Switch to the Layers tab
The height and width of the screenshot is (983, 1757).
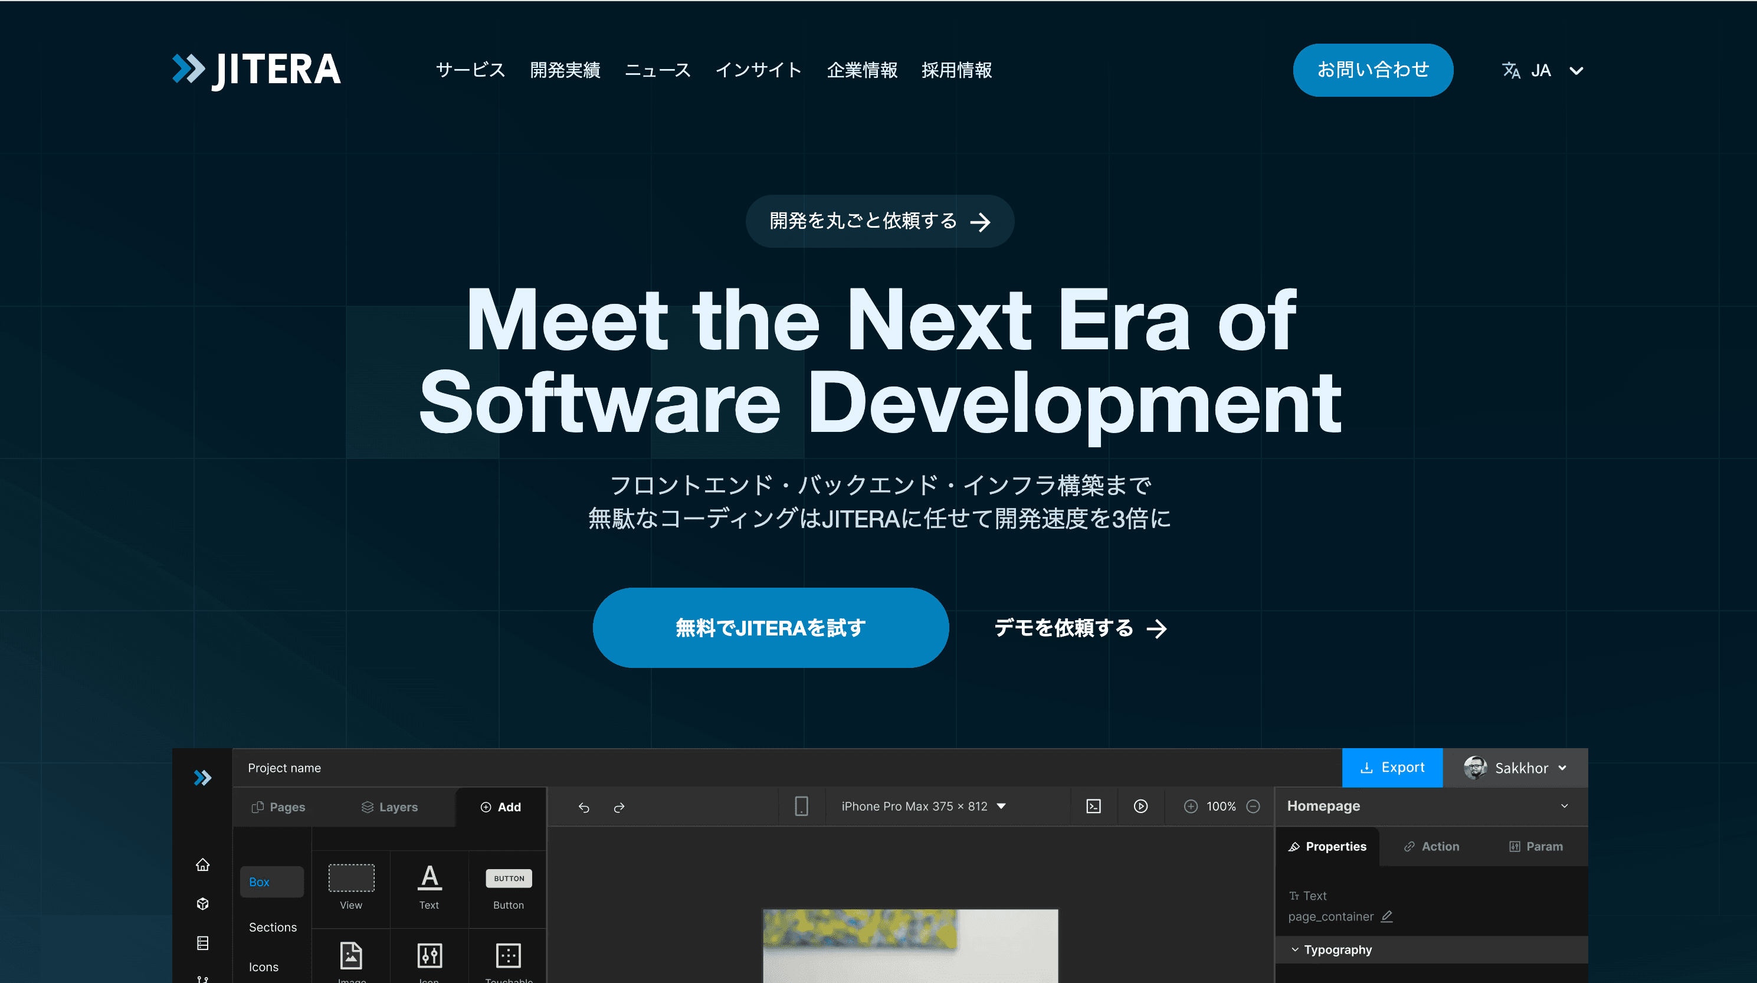coord(389,807)
